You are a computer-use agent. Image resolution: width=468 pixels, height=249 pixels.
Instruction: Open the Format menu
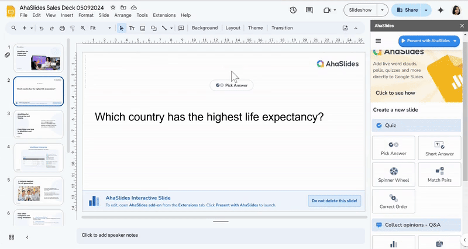86,15
